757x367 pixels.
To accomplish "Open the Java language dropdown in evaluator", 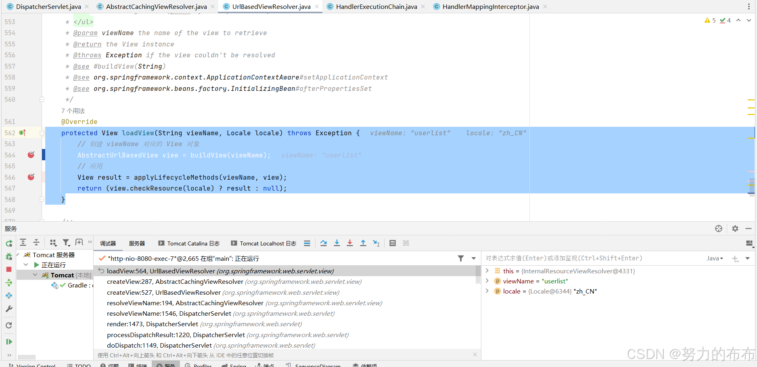I will point(715,258).
